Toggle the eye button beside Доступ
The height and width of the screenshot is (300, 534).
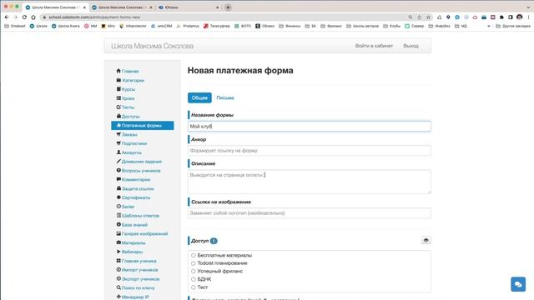[x=426, y=241]
